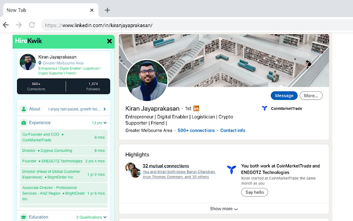Select Director Cygnus Consulting entry
The width and height of the screenshot is (353, 221).
tap(63, 150)
